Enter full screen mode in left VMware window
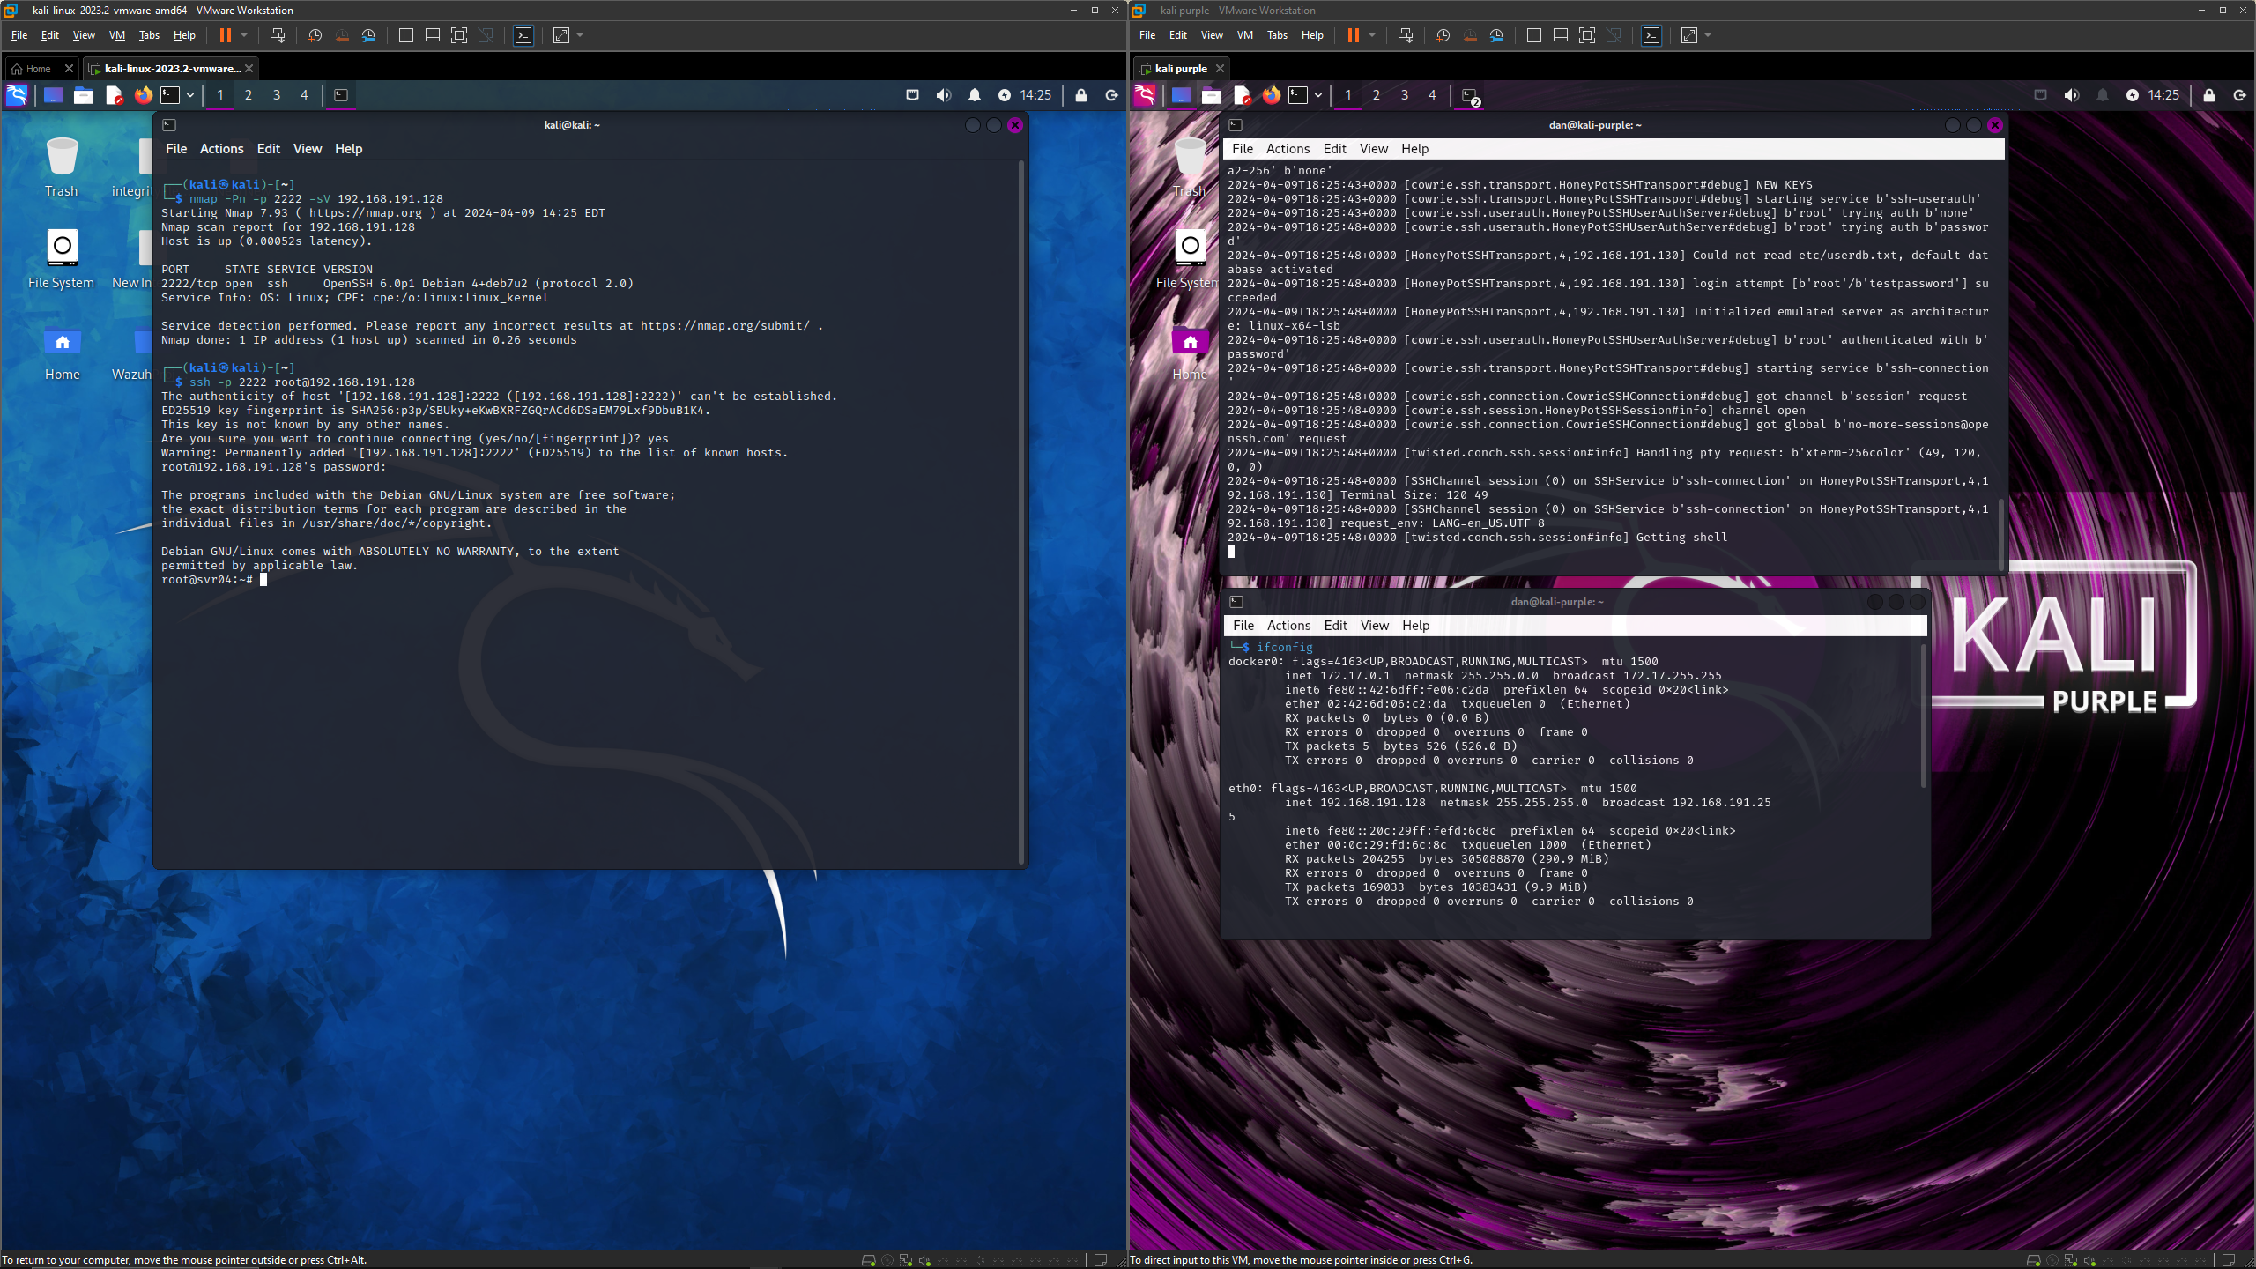Viewport: 2256px width, 1269px height. click(x=459, y=35)
